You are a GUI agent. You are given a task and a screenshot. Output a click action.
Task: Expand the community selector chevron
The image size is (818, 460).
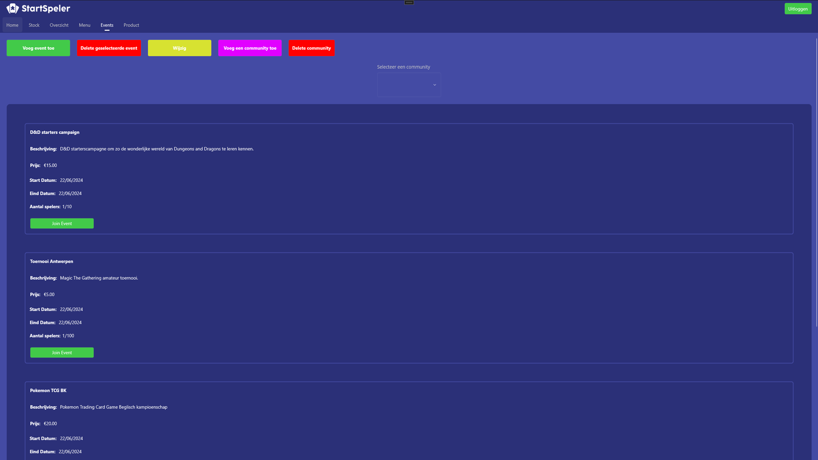pyautogui.click(x=434, y=84)
